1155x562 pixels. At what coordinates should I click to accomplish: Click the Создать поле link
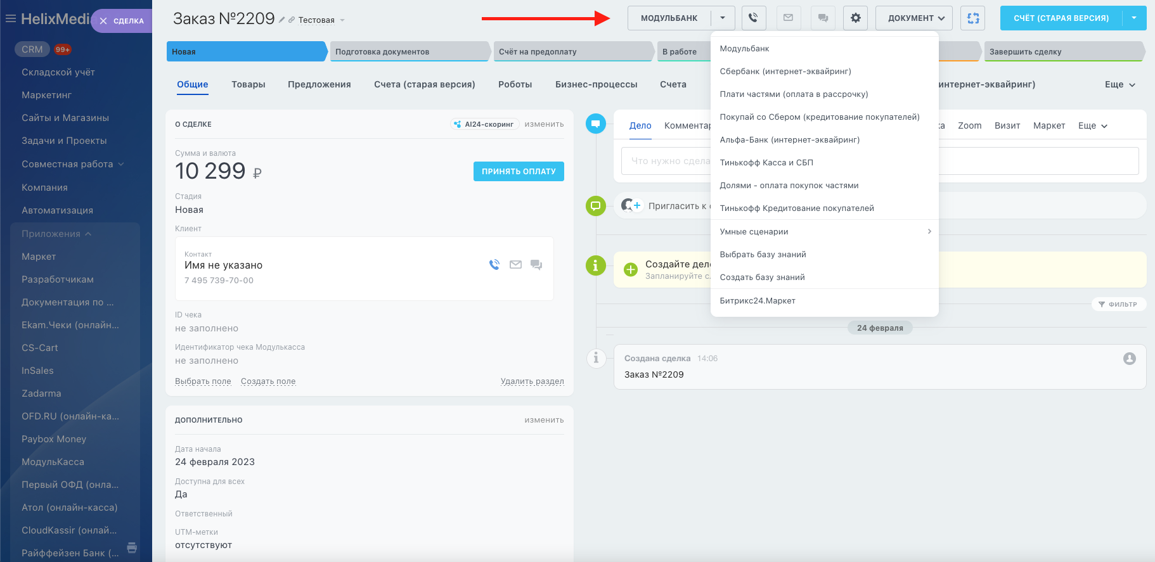[268, 381]
